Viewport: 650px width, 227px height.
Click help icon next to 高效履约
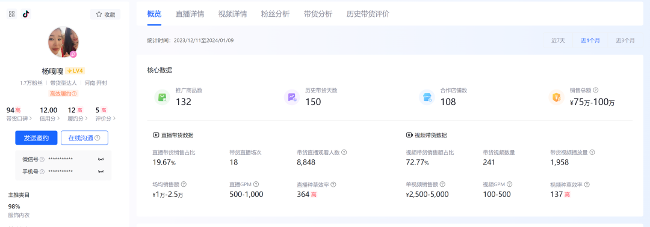pyautogui.click(x=74, y=94)
